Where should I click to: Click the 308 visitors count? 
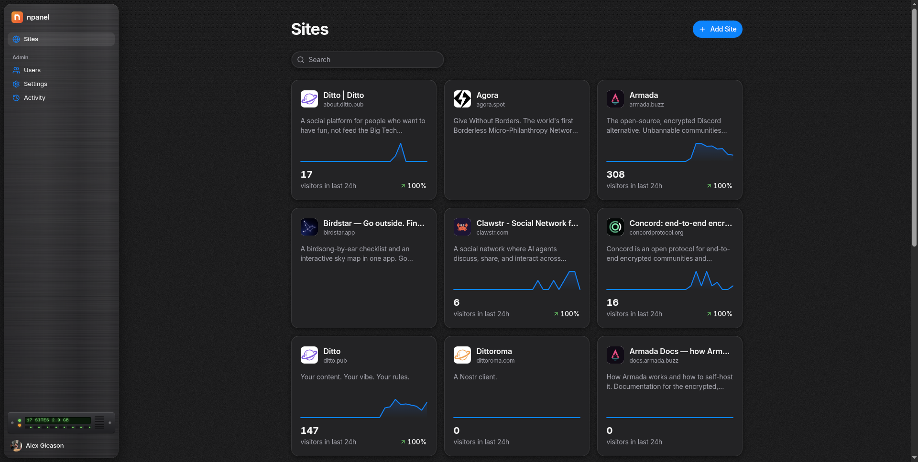(x=615, y=174)
